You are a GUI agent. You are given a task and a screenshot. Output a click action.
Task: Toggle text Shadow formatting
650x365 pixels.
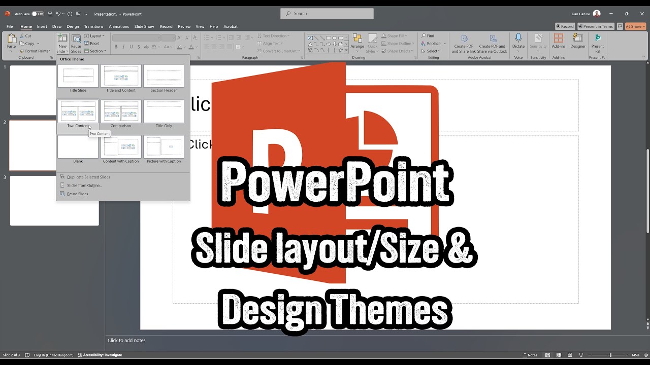(139, 47)
